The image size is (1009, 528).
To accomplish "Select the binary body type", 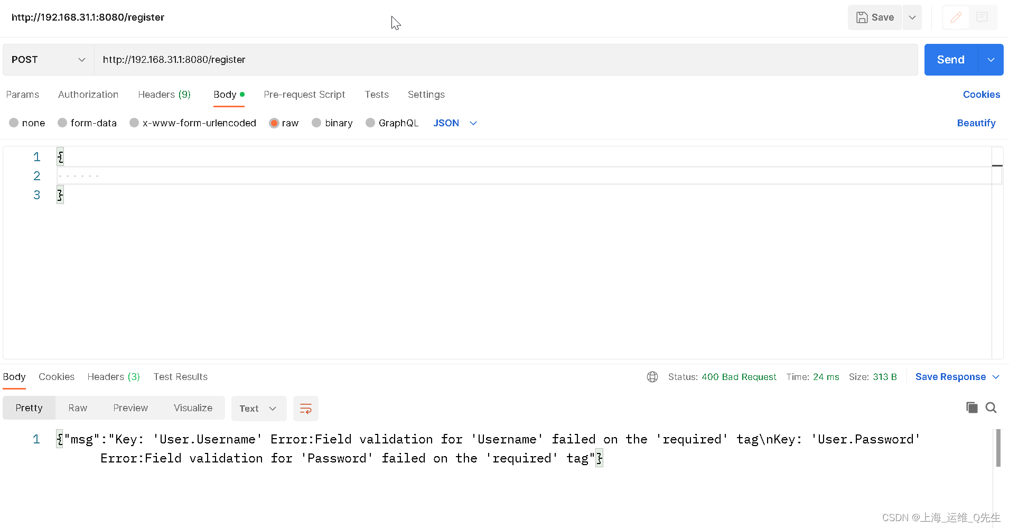I will click(x=332, y=123).
